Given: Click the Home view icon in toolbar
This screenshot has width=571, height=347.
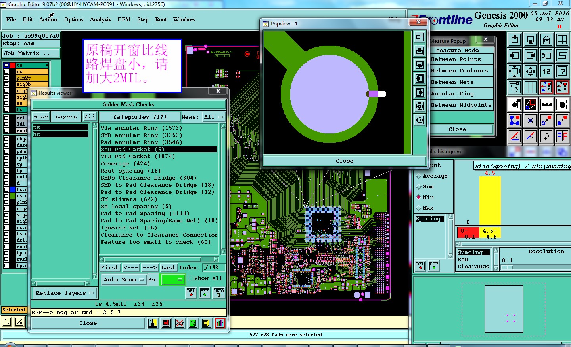Looking at the screenshot, I should [546, 40].
